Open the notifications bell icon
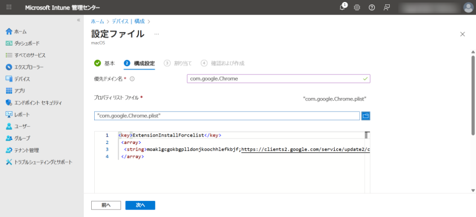476x217 pixels. tap(343, 7)
